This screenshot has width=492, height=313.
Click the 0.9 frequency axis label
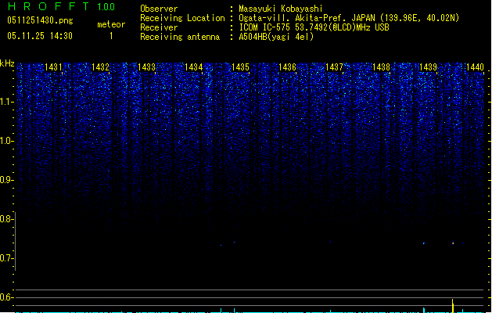[6, 180]
